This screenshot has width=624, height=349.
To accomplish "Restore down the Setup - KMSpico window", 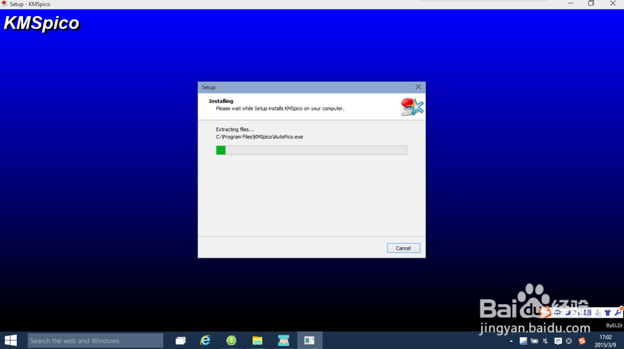I will point(591,4).
